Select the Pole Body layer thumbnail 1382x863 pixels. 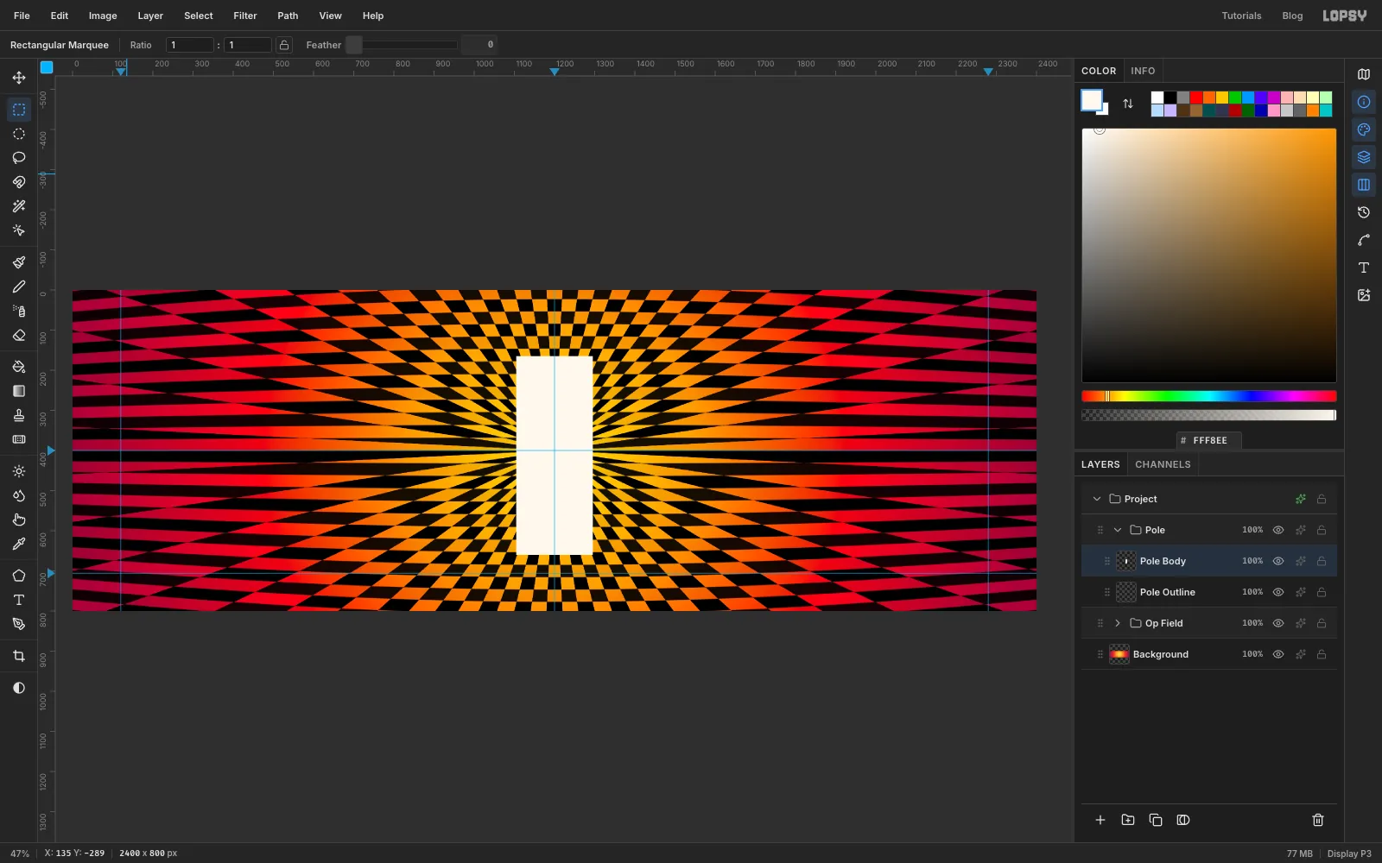click(1126, 561)
